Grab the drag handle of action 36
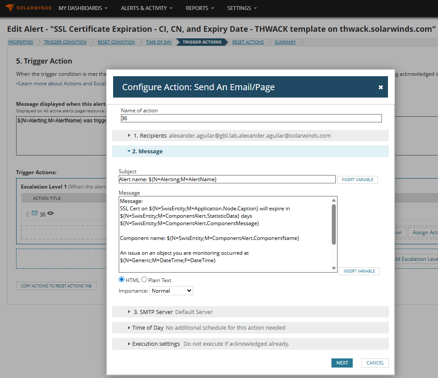The image size is (438, 378). (27, 214)
